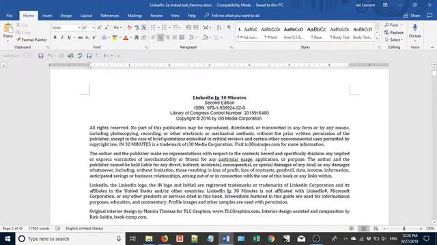Click the Windows search box
Viewport: 437px width, 245px height.
[70, 239]
